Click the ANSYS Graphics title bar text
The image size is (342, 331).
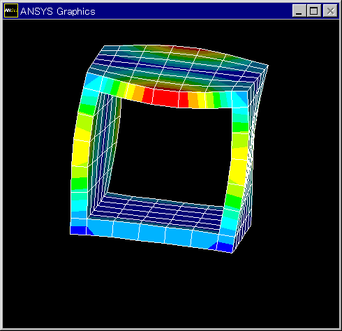(58, 11)
